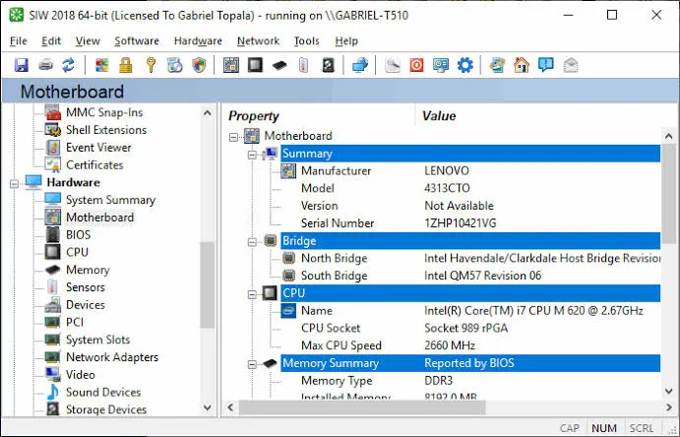Select Shell Extensions in the tree
This screenshot has height=437, width=680.
coord(106,130)
